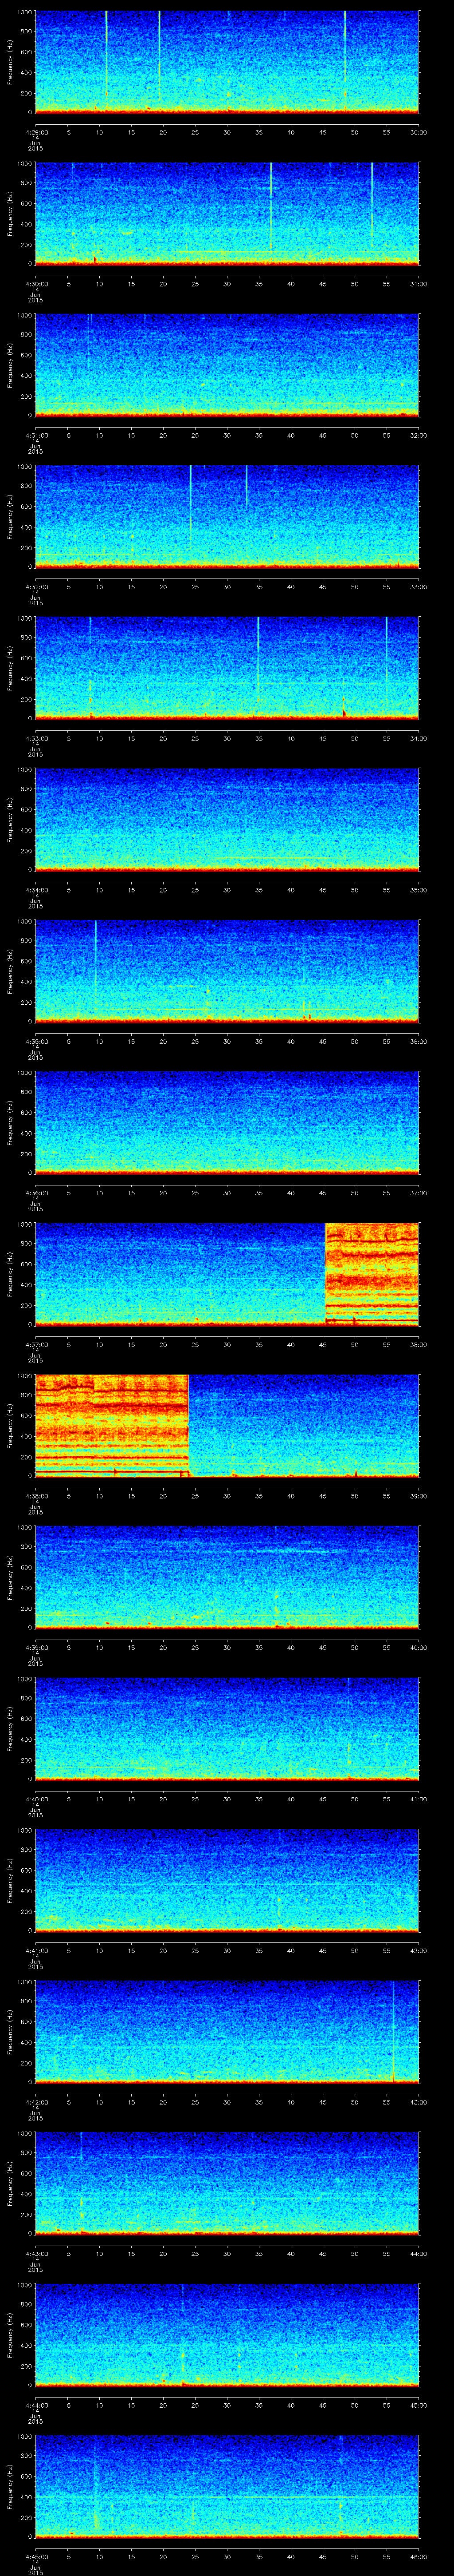The width and height of the screenshot is (454, 2576).
Task: Select the 4:35:00 time axis label
Action: pyautogui.click(x=35, y=1041)
